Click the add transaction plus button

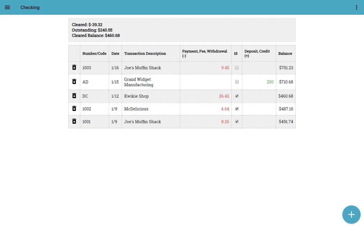coord(351,215)
